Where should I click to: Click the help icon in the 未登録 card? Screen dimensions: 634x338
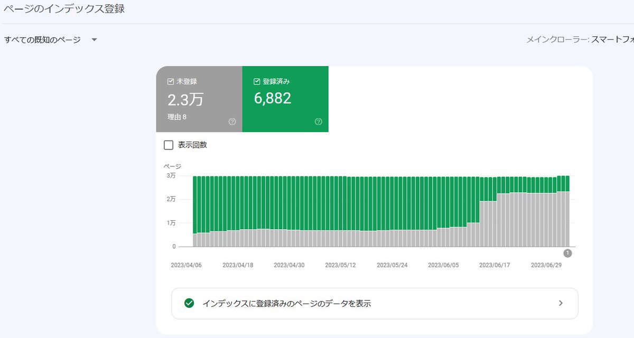(232, 121)
